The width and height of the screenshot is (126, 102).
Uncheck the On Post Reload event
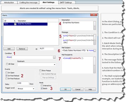6,76
